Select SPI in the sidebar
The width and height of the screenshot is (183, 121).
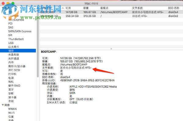pos(10,35)
